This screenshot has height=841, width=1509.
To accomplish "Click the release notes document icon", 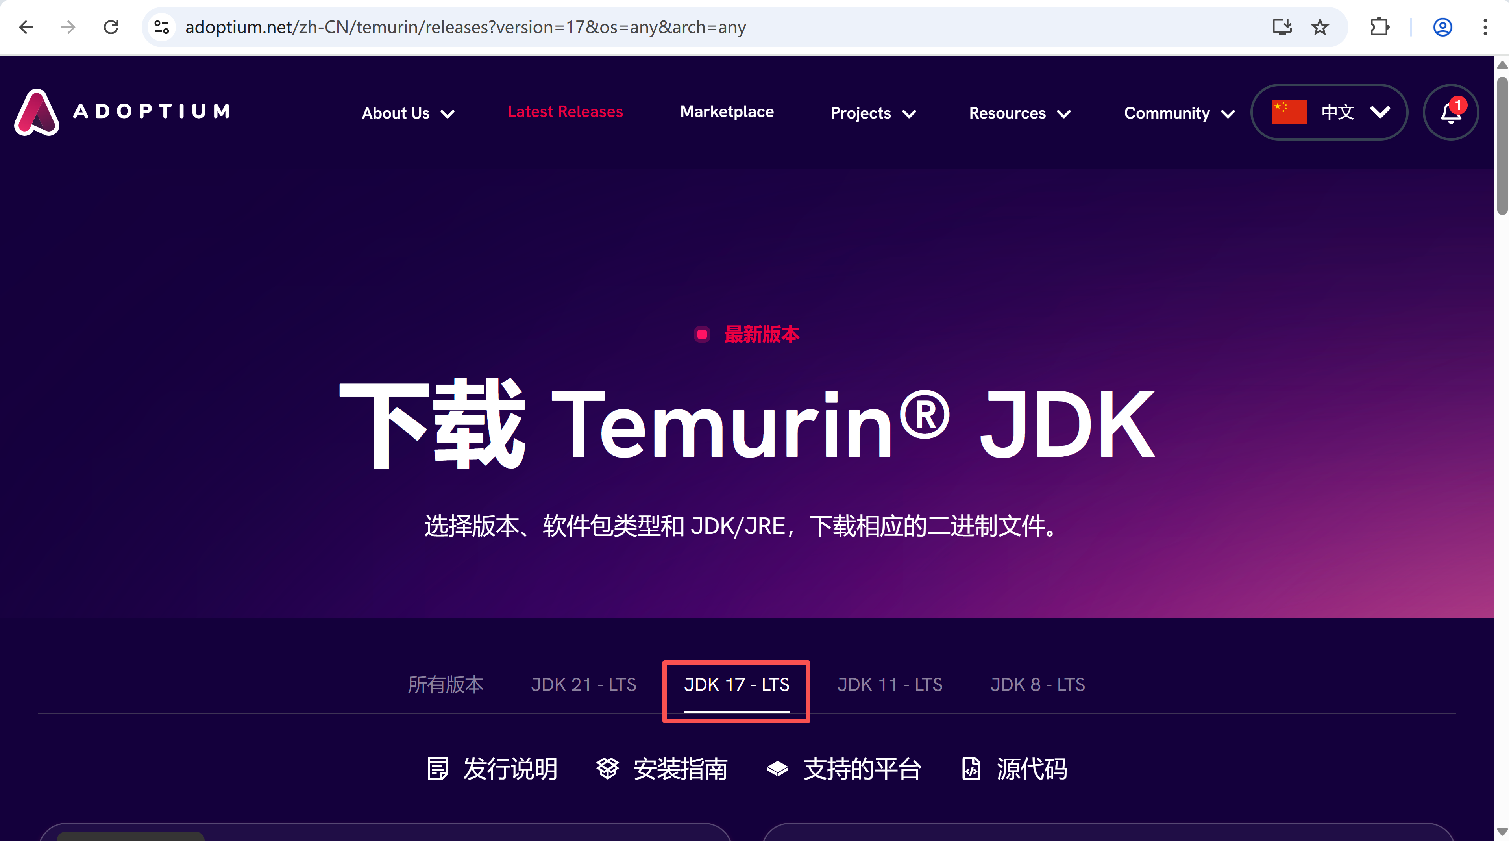I will (437, 768).
